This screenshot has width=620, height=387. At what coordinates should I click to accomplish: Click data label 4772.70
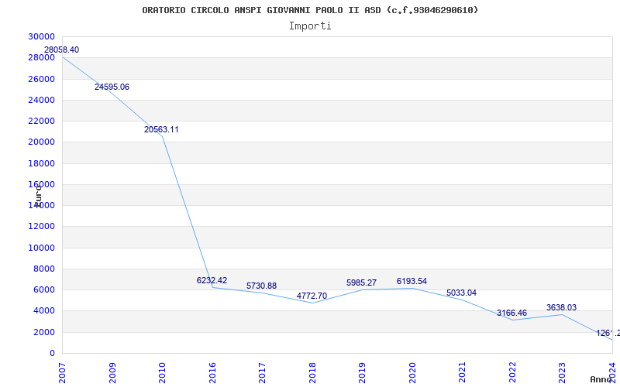coord(312,296)
